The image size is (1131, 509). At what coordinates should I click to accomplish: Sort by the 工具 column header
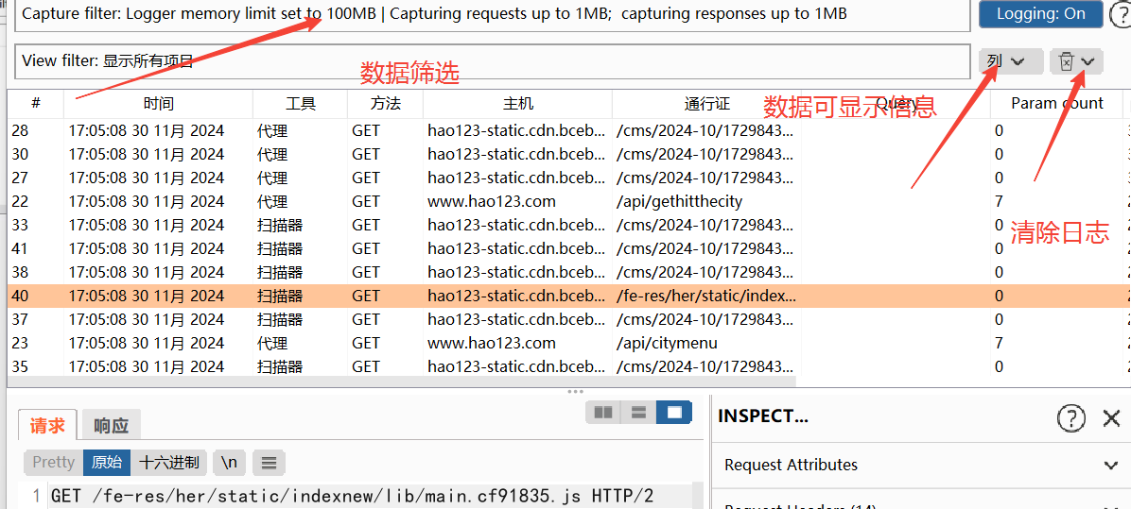pyautogui.click(x=300, y=104)
